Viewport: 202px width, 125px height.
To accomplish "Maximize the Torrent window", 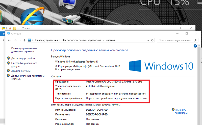I will pyautogui.click(x=181, y=28).
